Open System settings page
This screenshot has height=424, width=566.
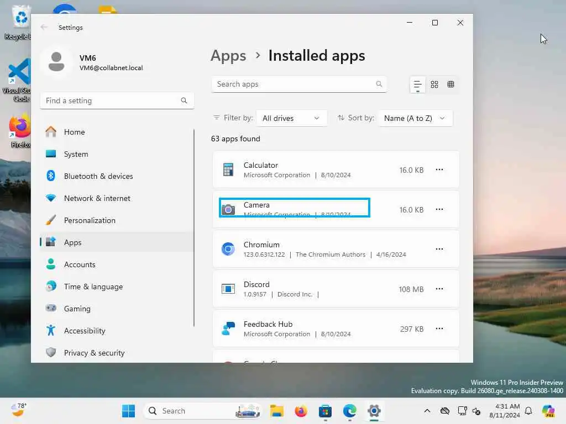click(x=117, y=154)
